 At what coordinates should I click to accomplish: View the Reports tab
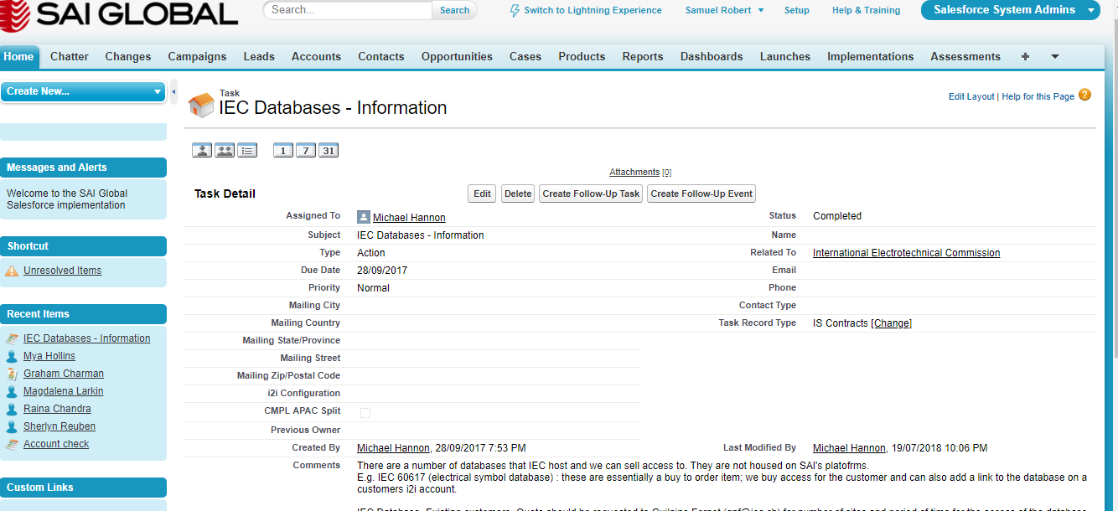click(x=643, y=56)
